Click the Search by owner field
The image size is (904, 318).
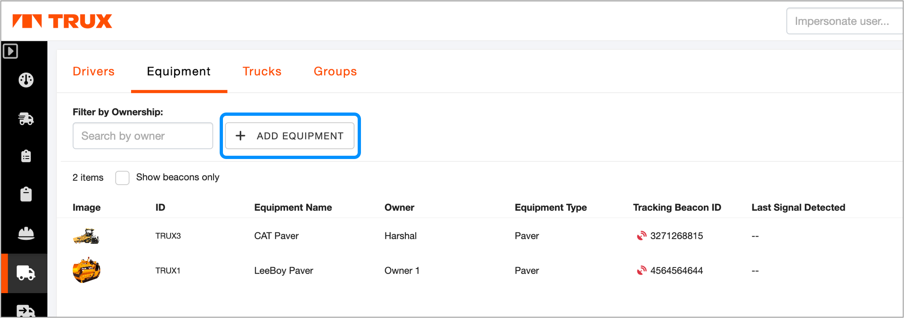[x=143, y=136]
